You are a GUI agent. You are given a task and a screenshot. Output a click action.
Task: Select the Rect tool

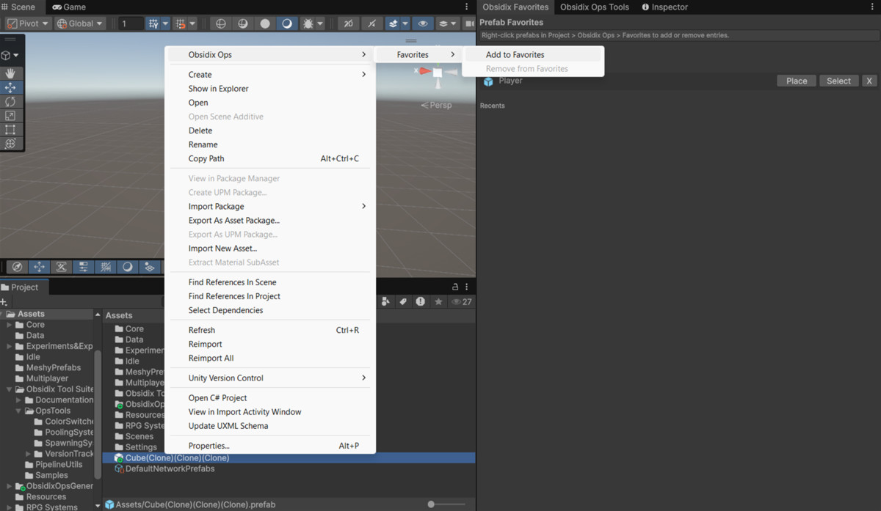(x=10, y=129)
